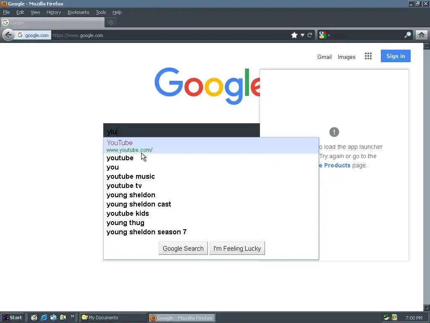This screenshot has height=323, width=430.
Task: Choose the "you" suggestion
Action: pyautogui.click(x=211, y=167)
